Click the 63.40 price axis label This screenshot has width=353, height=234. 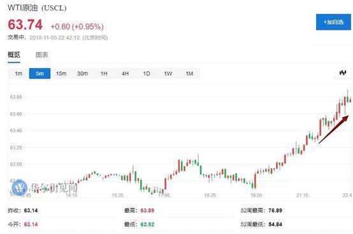point(16,130)
